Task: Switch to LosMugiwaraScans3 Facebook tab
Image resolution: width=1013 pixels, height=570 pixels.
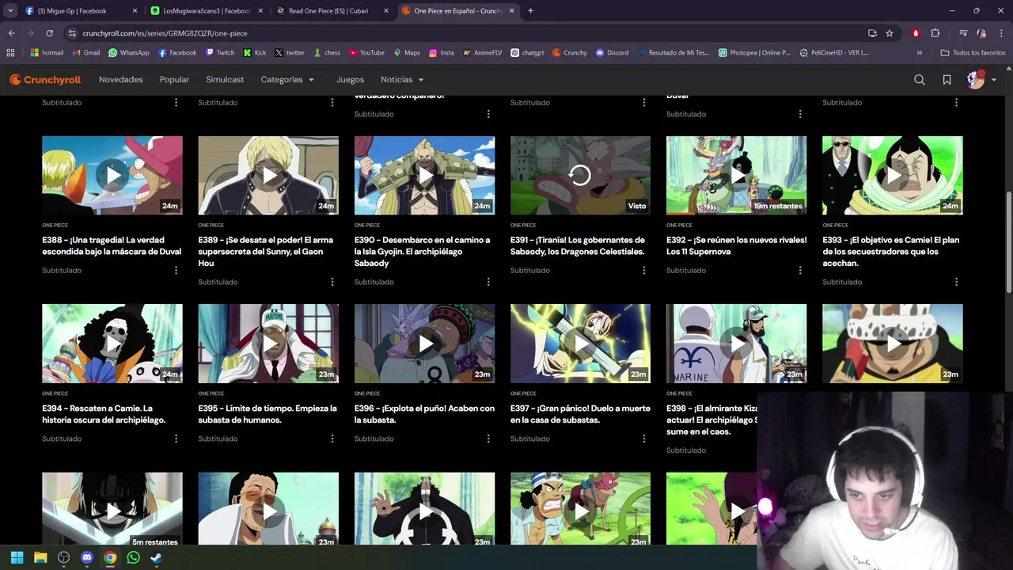Action: [x=206, y=11]
